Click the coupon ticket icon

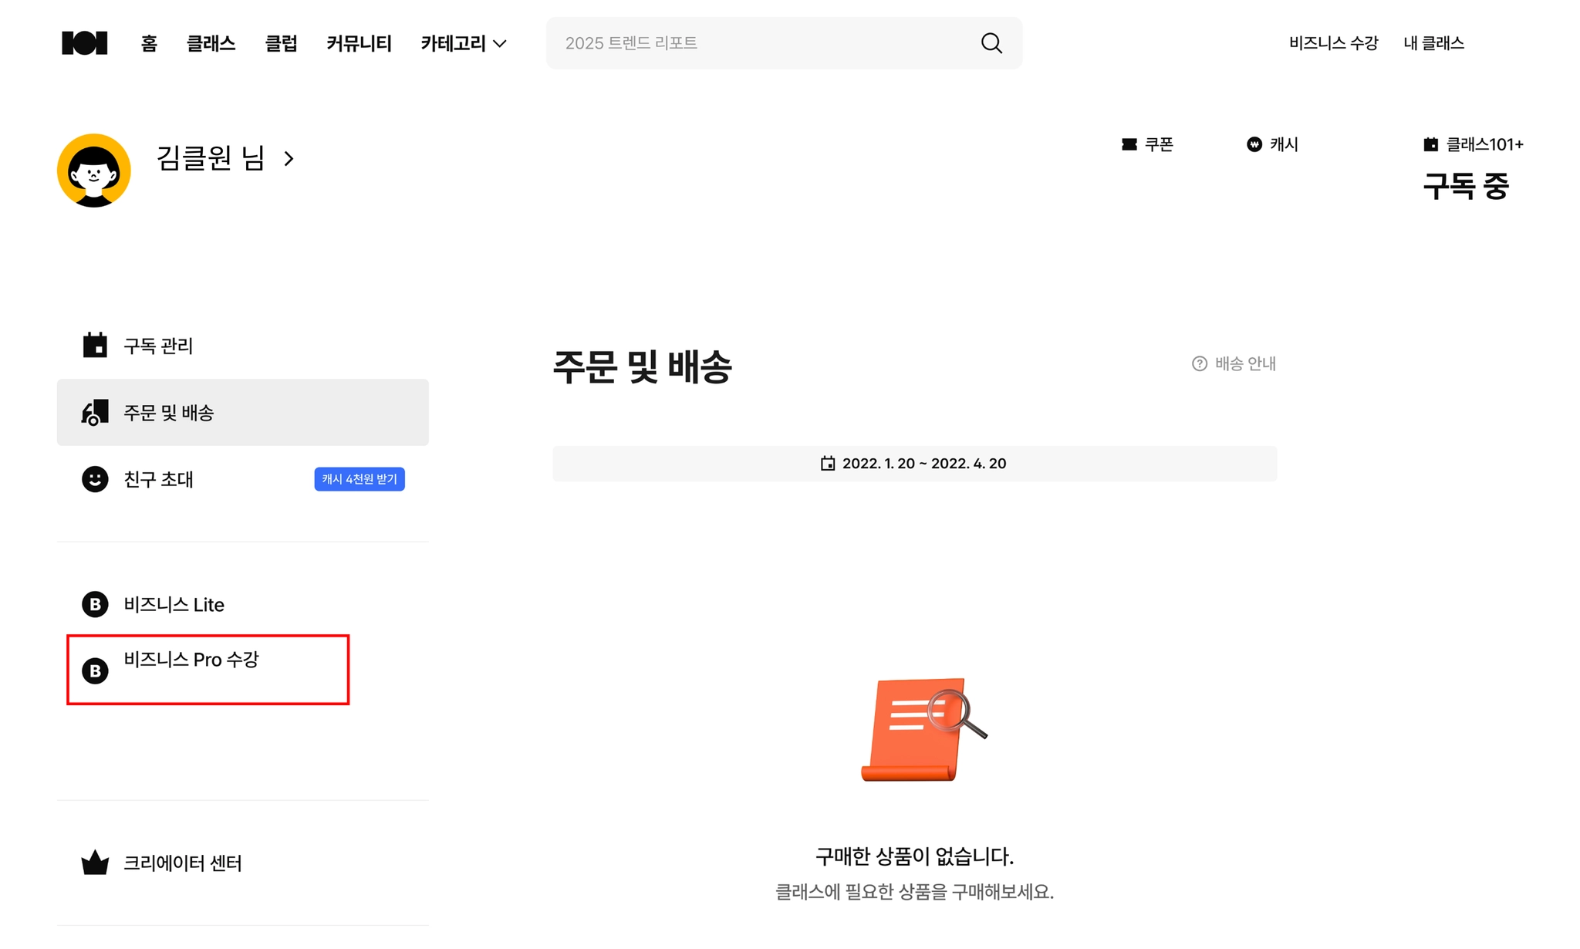click(1129, 144)
